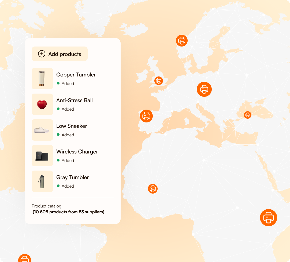290x262 pixels.
Task: Select the printer marker in West Africa
Action: tap(153, 189)
